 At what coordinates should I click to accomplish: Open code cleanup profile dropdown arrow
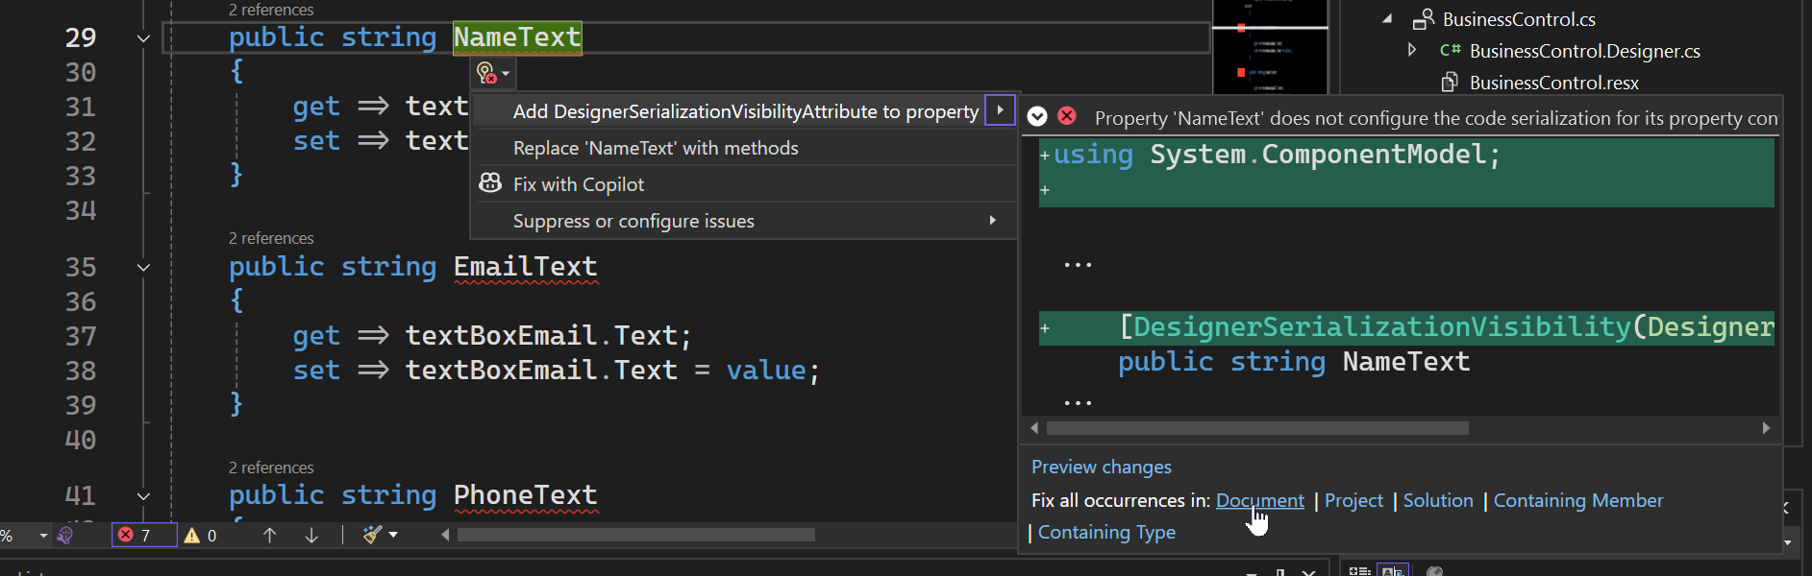(x=393, y=535)
